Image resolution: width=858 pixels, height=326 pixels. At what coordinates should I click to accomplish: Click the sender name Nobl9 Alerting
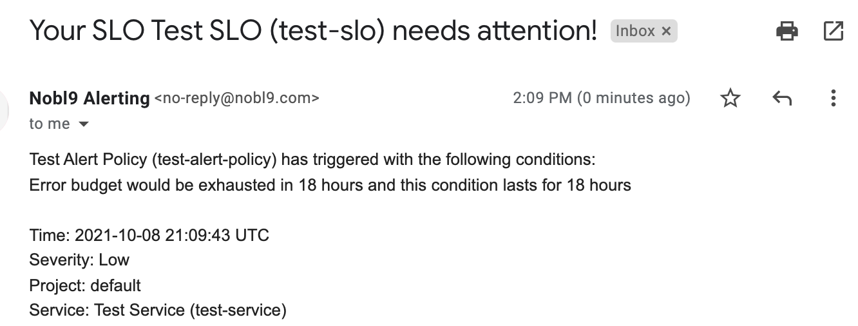click(90, 99)
